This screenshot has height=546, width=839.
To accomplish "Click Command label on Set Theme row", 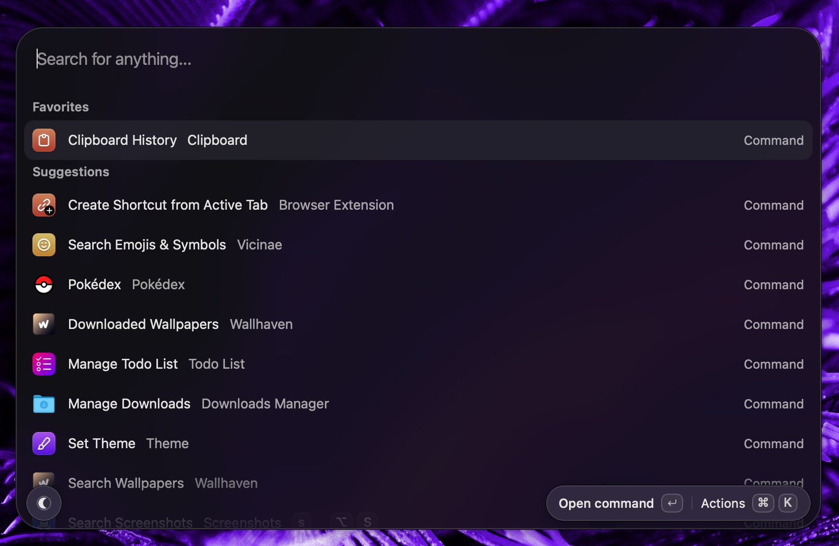I will tap(774, 443).
